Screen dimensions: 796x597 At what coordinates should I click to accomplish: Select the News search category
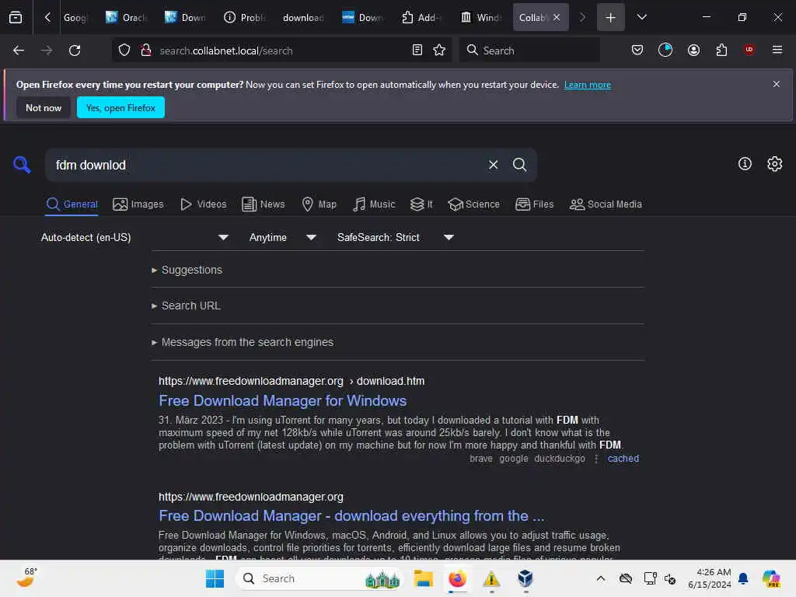(x=263, y=204)
